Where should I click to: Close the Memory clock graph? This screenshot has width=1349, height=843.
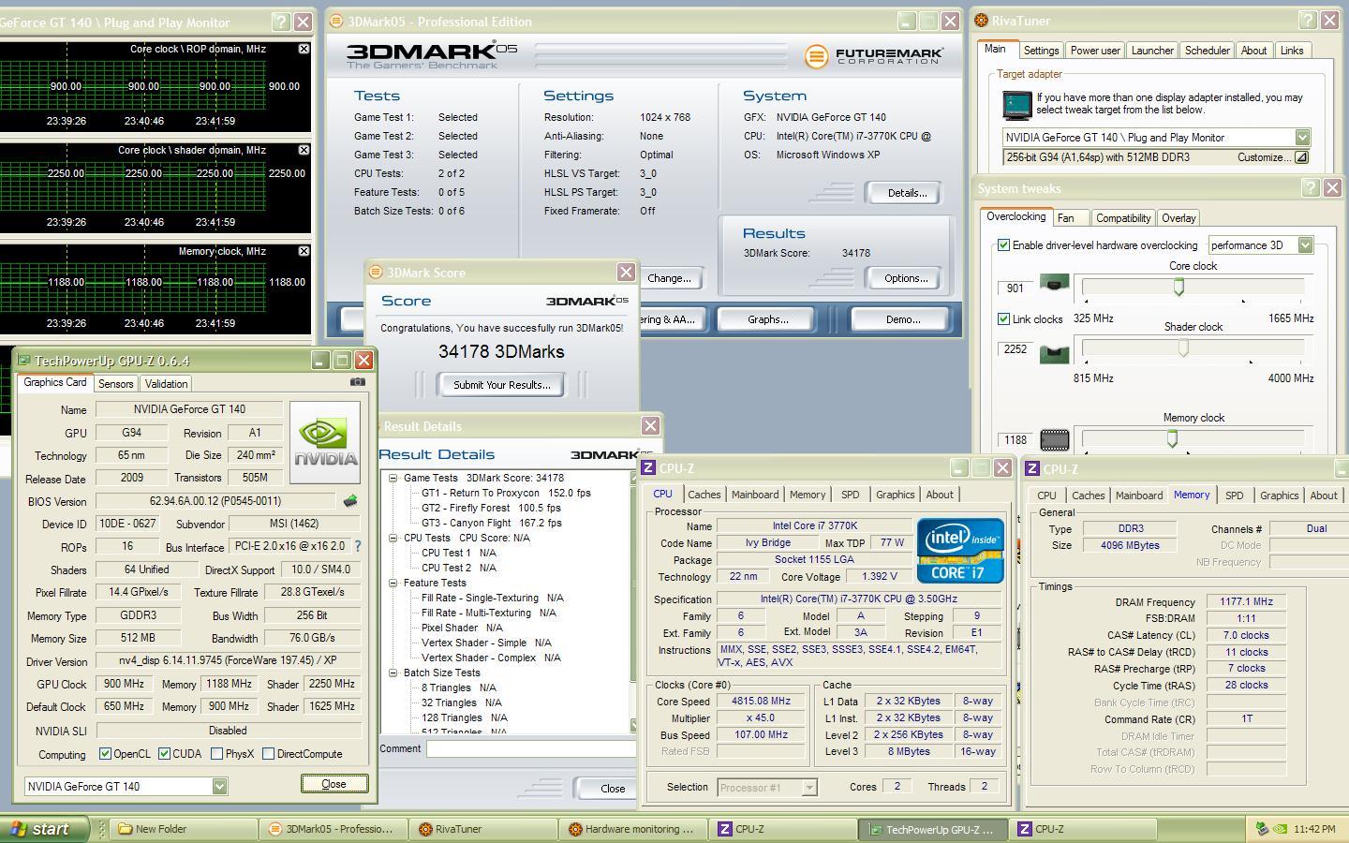tap(304, 251)
